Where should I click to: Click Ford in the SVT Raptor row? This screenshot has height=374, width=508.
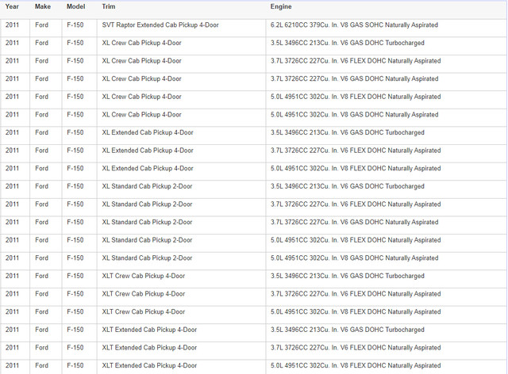tap(41, 25)
